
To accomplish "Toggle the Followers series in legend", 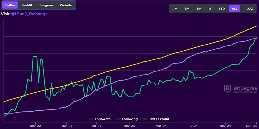I will 103,119.
